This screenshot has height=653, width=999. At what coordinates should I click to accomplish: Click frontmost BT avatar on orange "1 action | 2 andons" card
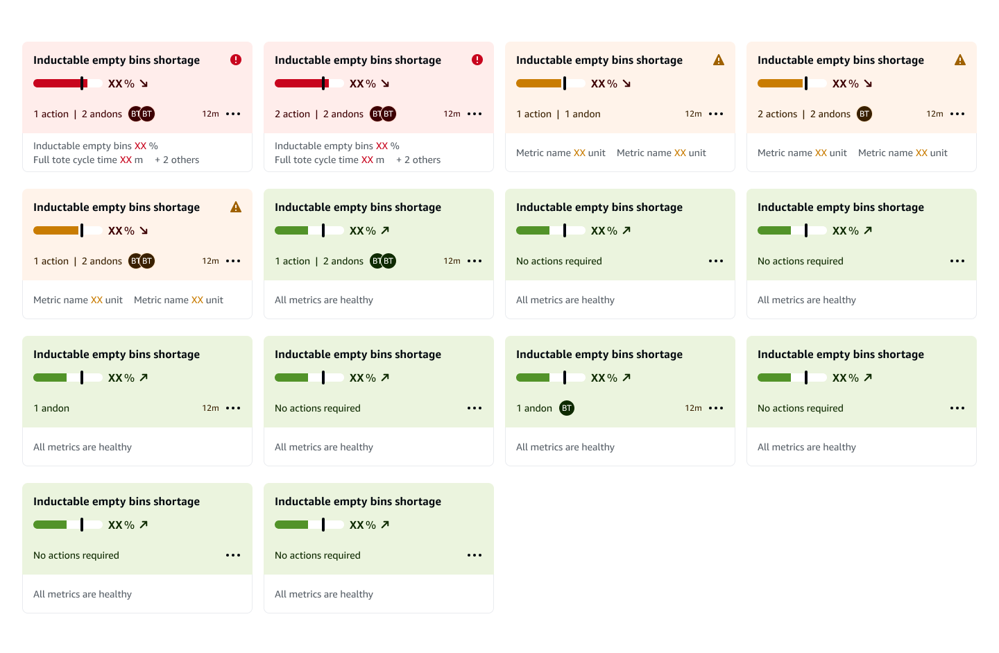point(147,261)
